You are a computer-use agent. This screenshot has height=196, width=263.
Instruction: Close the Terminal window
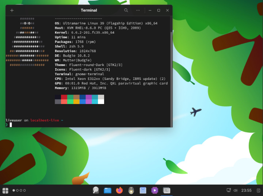point(167,10)
